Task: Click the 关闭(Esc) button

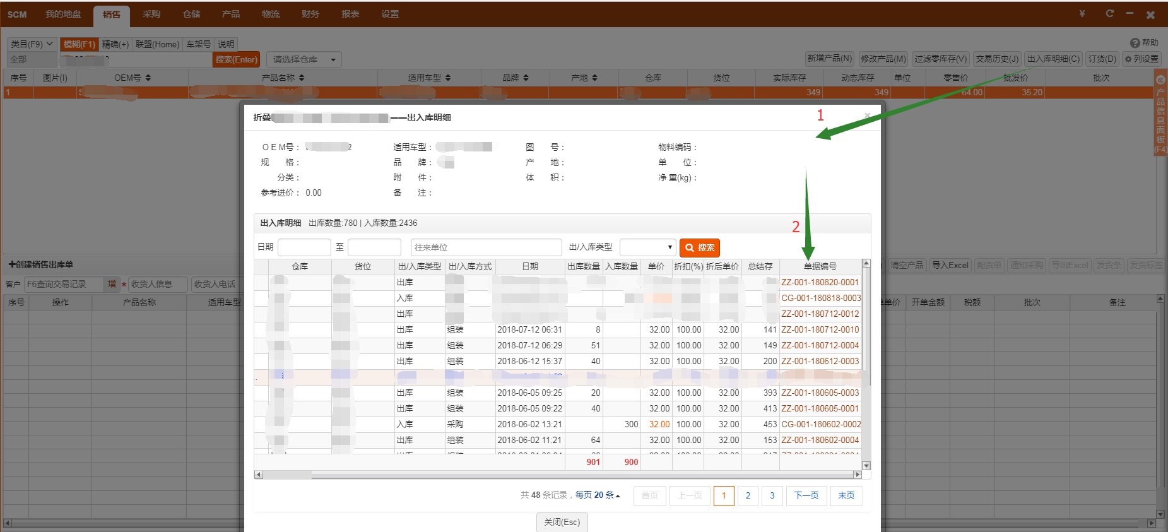Action: [562, 522]
